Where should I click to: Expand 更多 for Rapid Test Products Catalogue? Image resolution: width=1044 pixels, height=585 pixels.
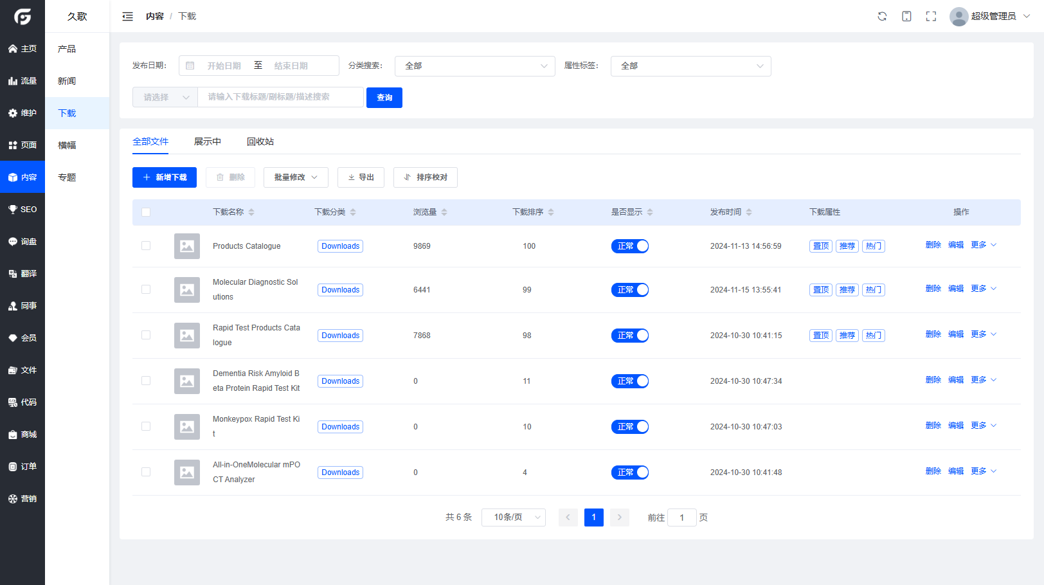point(984,334)
